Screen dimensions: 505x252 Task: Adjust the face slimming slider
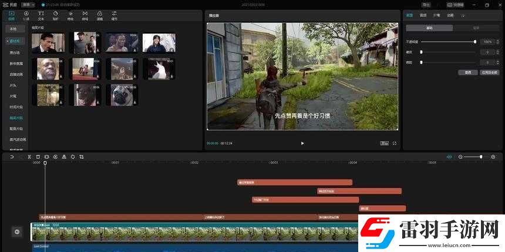click(448, 62)
